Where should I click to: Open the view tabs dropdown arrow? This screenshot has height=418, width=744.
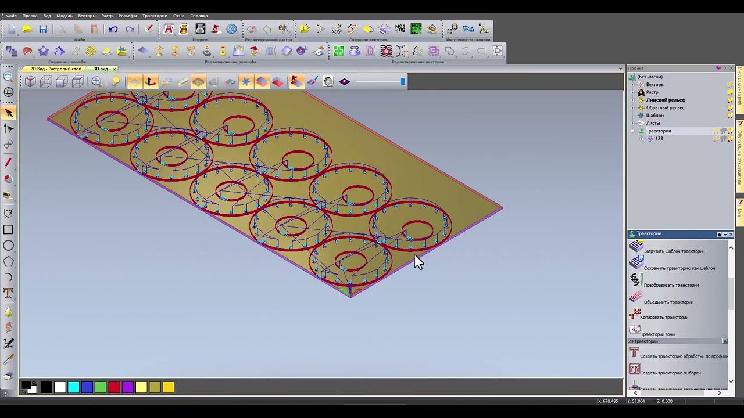pyautogui.click(x=621, y=69)
